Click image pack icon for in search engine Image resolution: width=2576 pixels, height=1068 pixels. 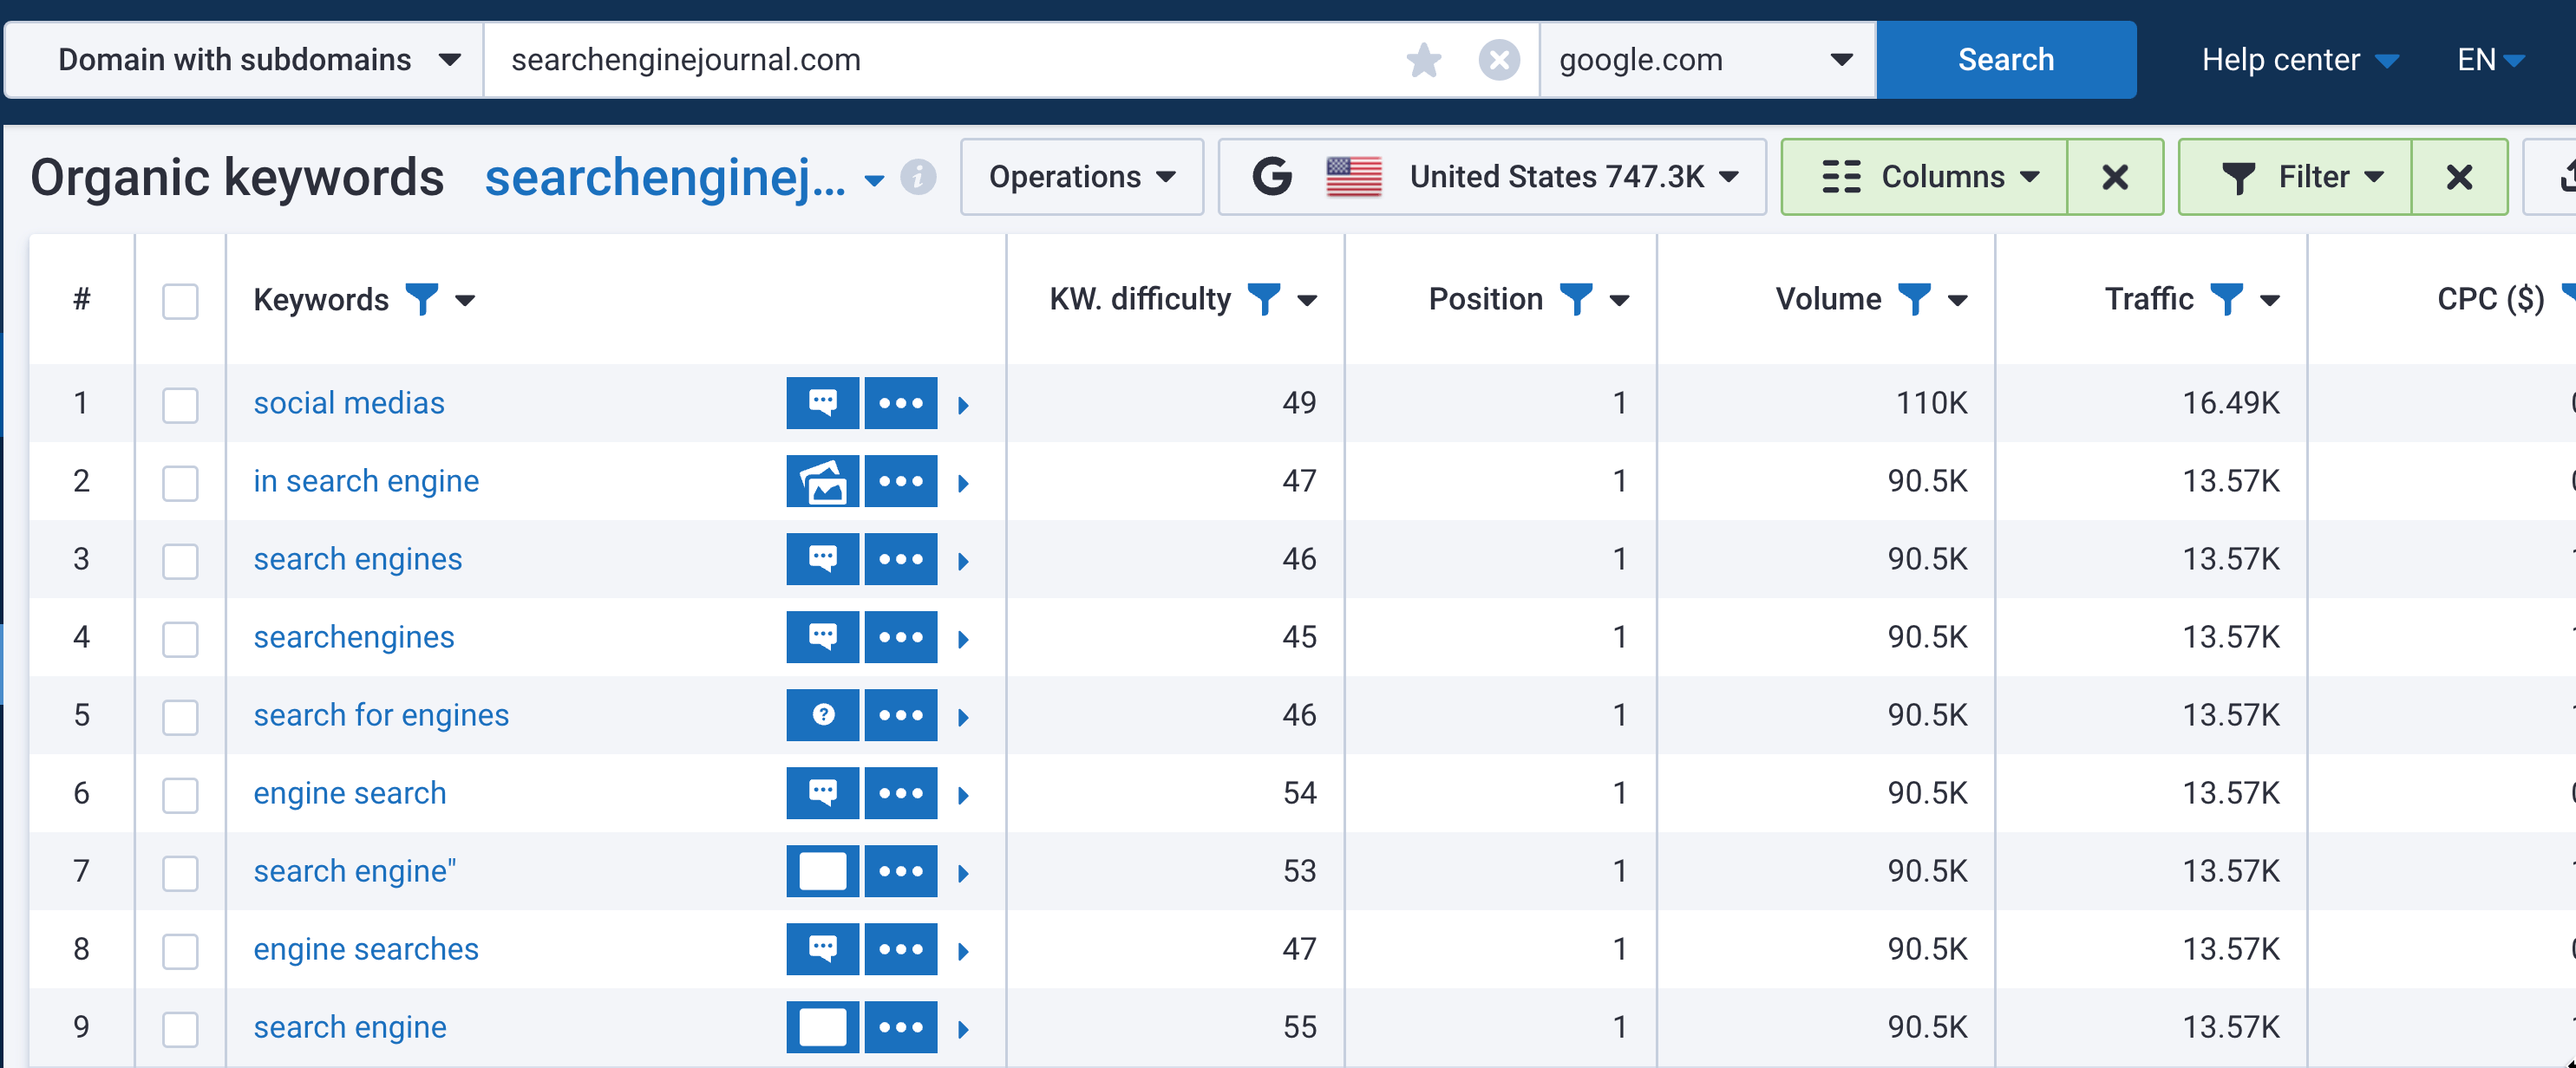(x=822, y=480)
